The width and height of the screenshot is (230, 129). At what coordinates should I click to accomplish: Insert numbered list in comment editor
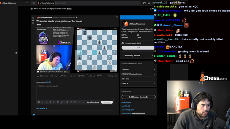(75, 102)
